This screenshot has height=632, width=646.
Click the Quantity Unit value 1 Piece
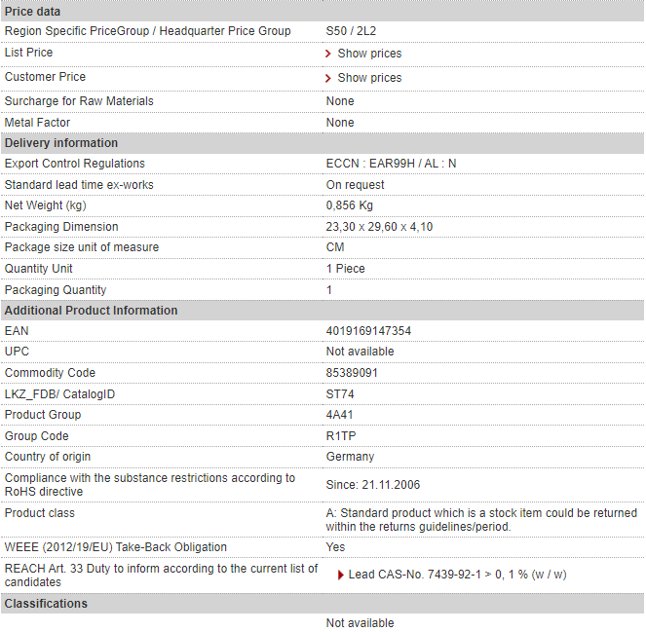click(x=345, y=269)
